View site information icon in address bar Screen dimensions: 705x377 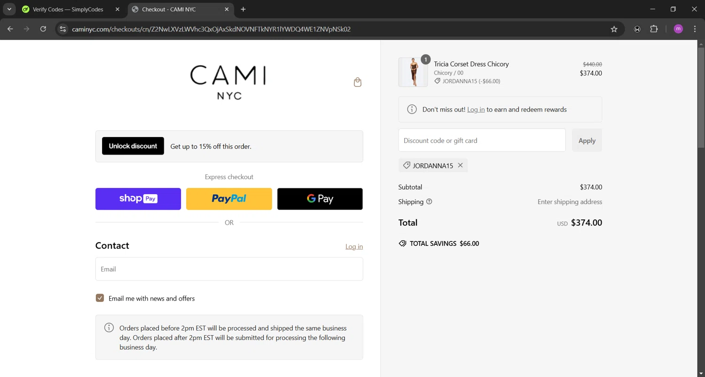coord(63,29)
